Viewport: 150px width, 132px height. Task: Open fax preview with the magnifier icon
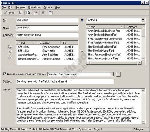pyautogui.click(x=28, y=13)
